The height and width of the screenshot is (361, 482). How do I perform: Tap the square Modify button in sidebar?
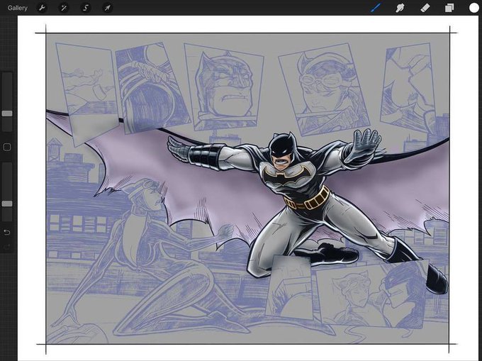(x=7, y=147)
